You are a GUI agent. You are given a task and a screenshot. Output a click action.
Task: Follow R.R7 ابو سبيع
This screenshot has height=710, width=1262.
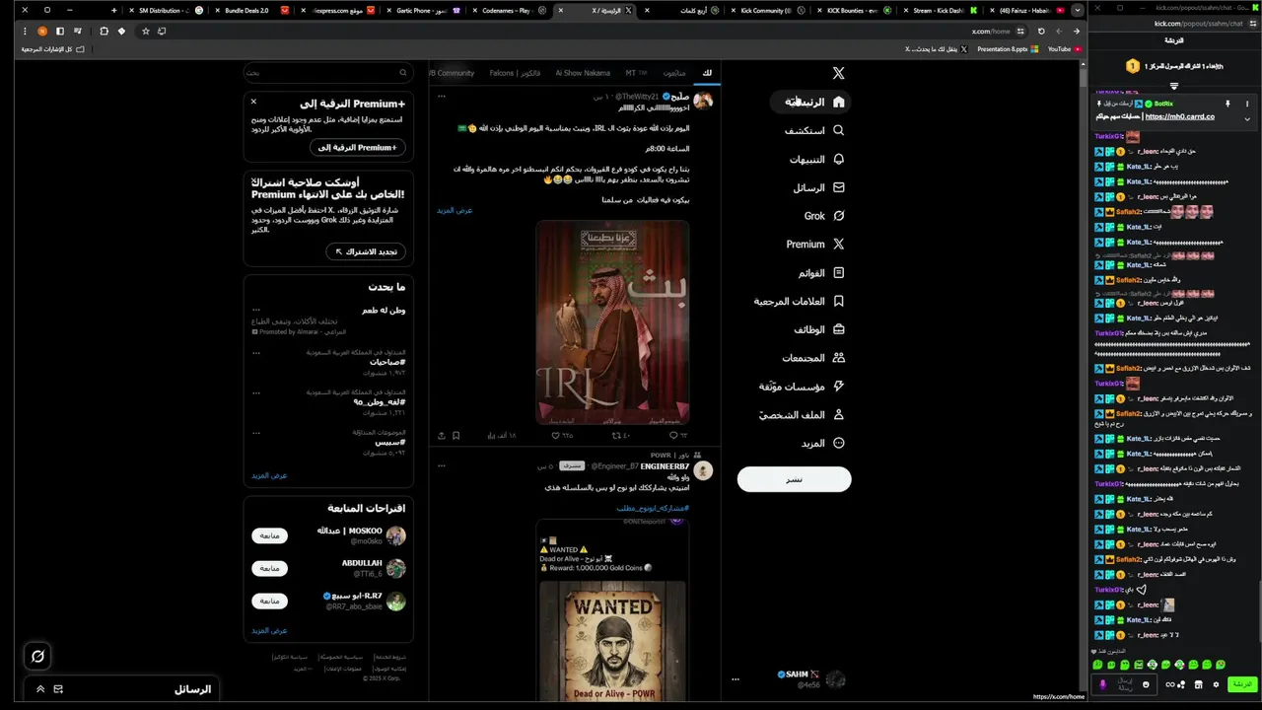click(x=269, y=601)
